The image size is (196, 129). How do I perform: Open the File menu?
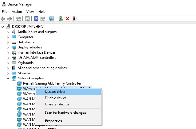(5, 12)
